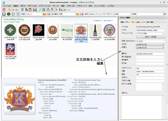
Task: Switch to the 注文 order tab
Action: (133, 22)
